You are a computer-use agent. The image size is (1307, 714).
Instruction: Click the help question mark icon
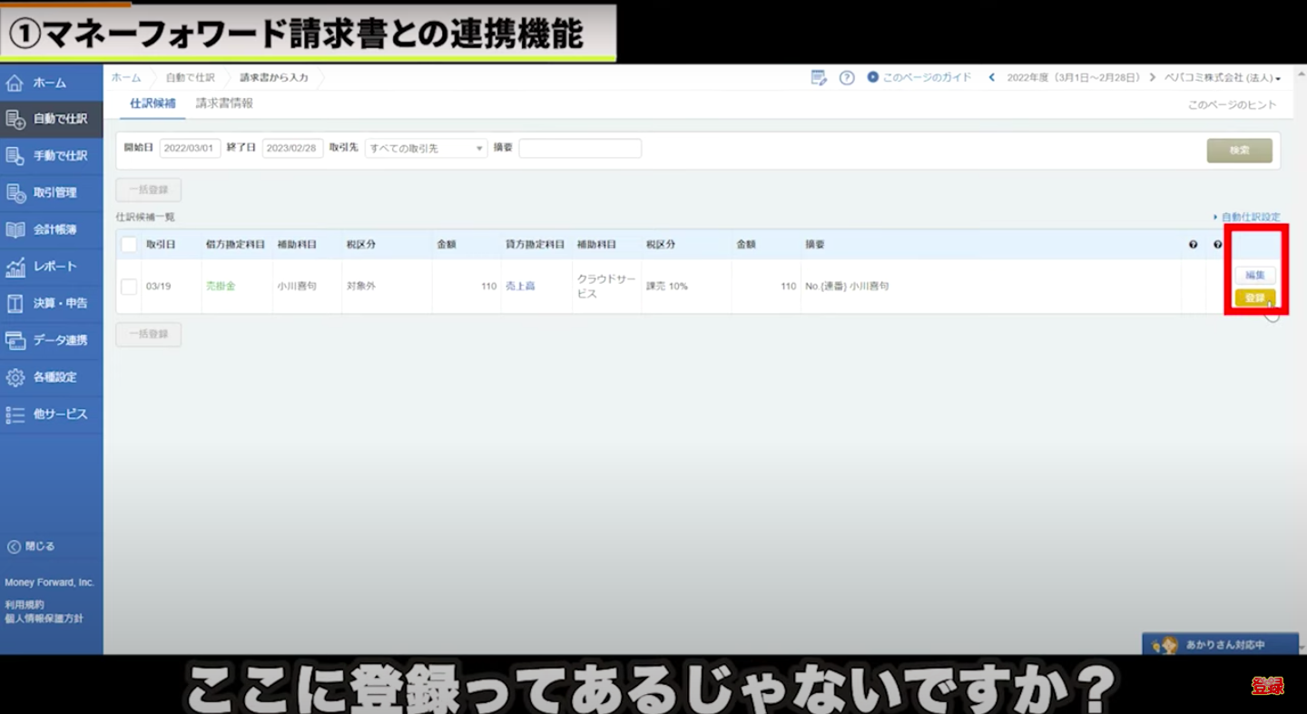(x=847, y=78)
